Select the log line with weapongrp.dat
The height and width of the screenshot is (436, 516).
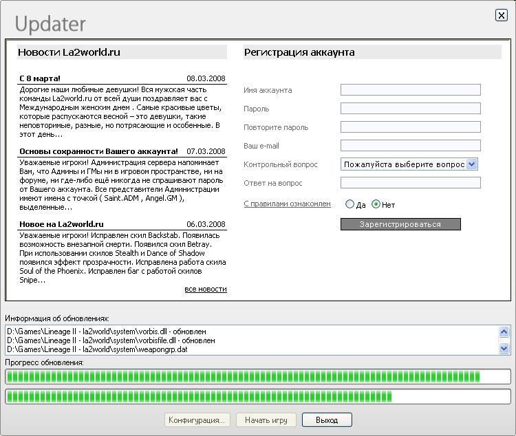[x=97, y=349]
